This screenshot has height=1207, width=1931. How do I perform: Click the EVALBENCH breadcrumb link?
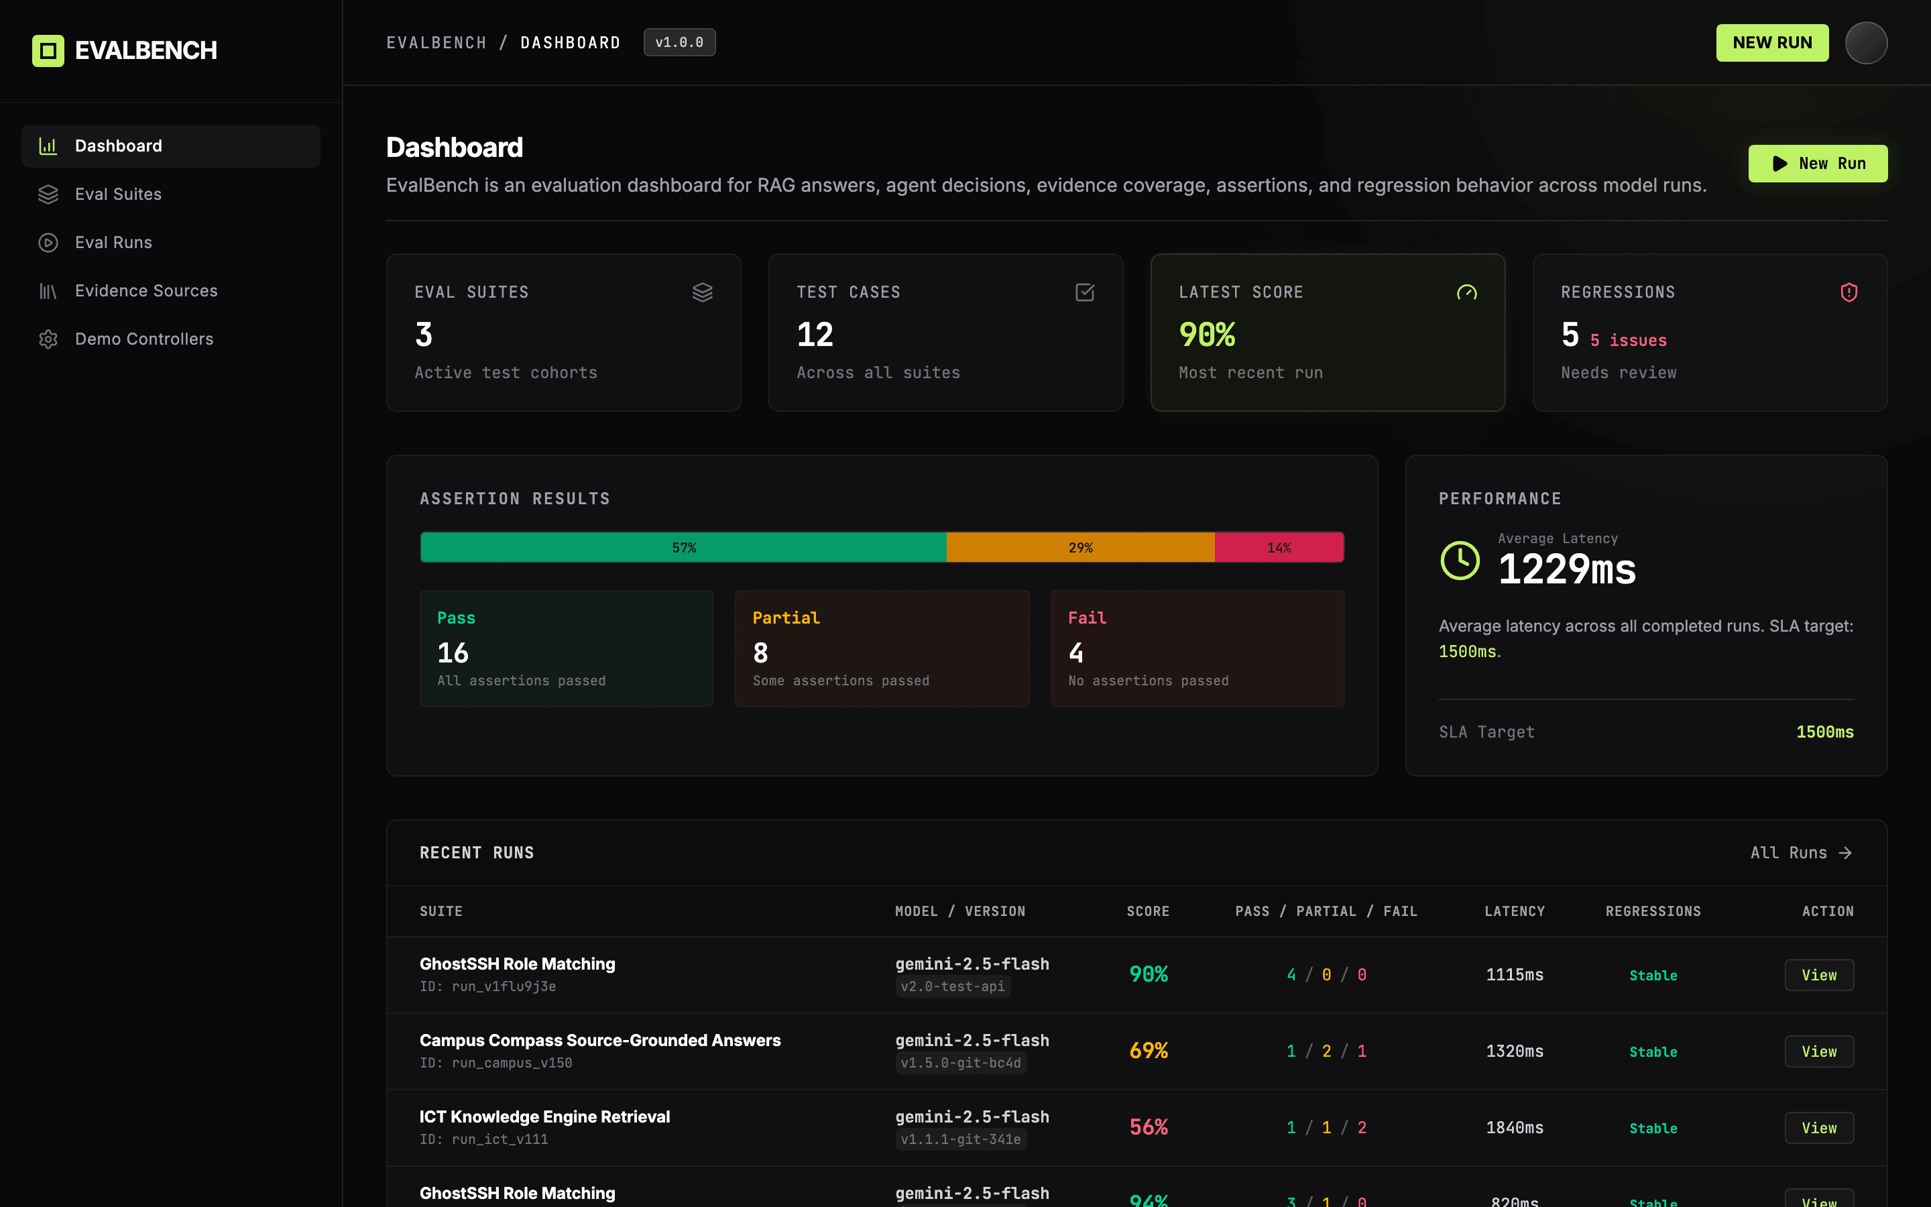pyautogui.click(x=436, y=42)
